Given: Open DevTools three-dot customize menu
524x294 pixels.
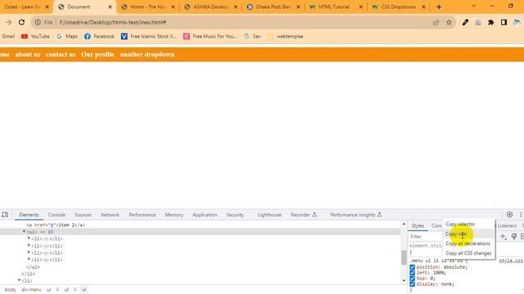Looking at the screenshot, I should pos(521,215).
